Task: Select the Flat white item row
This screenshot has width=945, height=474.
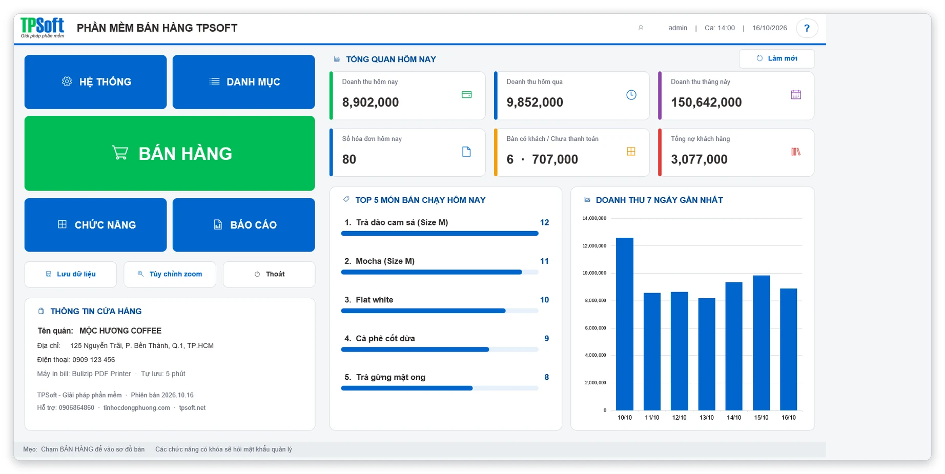Action: (x=445, y=304)
